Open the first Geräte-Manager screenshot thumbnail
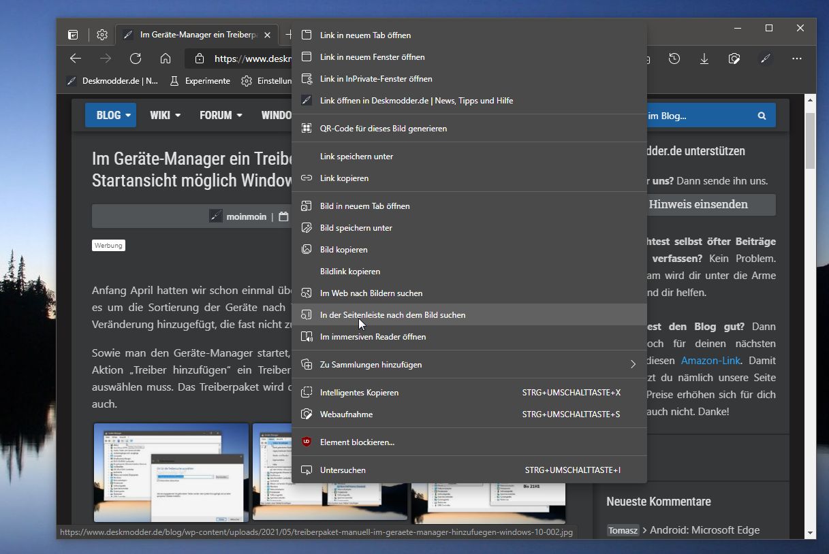 pyautogui.click(x=171, y=472)
